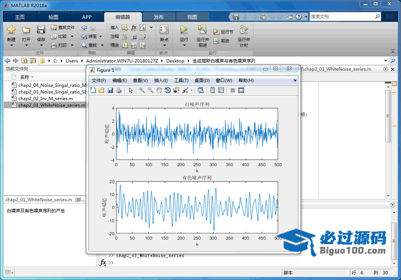Click the Breakpoints (断点) icon in ribbon

164,32
